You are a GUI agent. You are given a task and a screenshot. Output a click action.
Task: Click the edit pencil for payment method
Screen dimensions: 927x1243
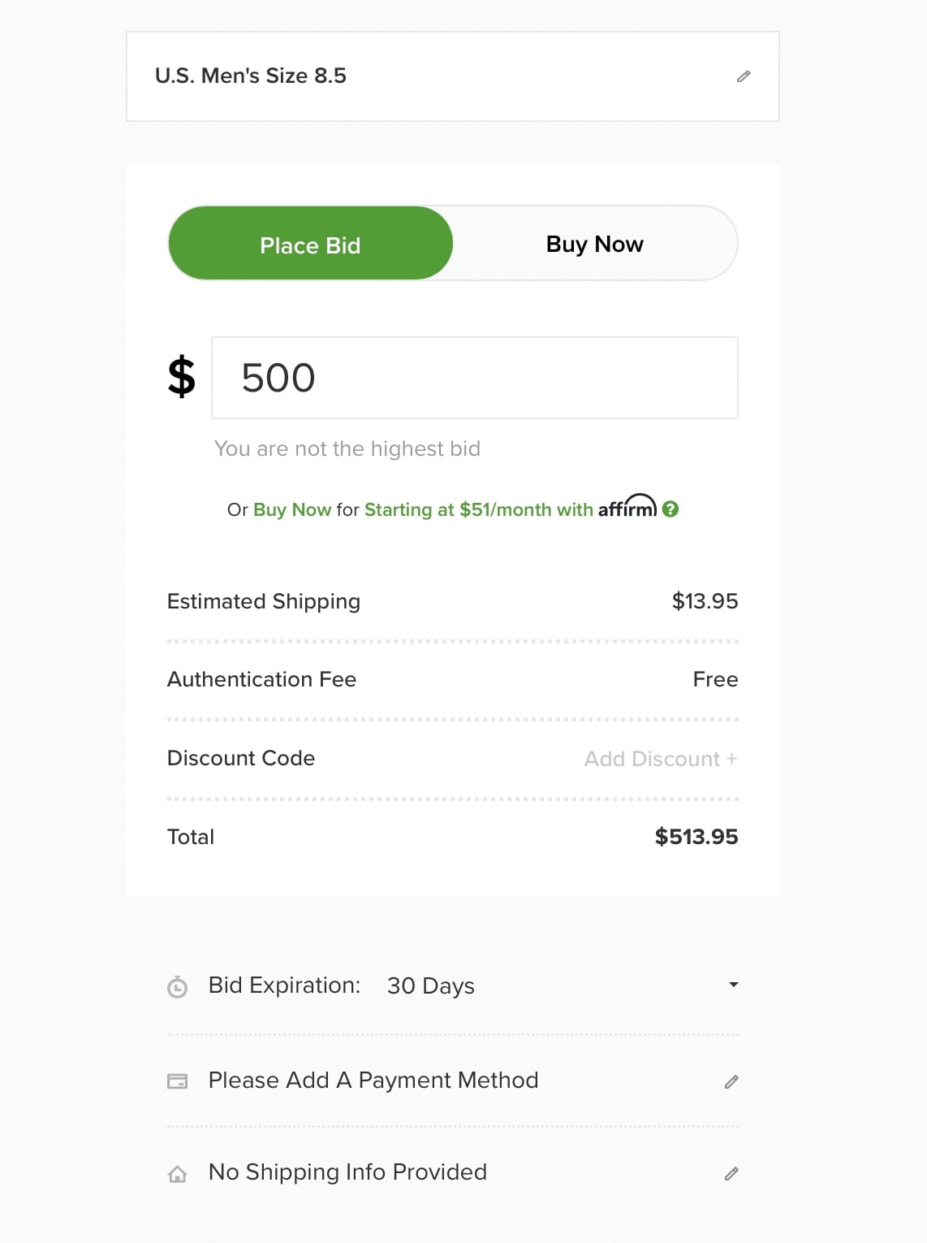pyautogui.click(x=731, y=1081)
